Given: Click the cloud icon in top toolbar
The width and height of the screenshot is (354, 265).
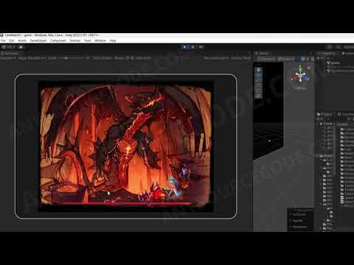Looking at the screenshot, I should tap(21, 47).
